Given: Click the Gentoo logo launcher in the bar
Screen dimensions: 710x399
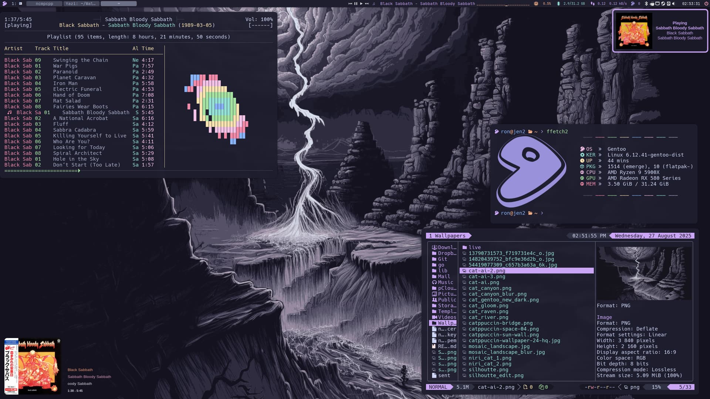Looking at the screenshot, I should 5,3.
